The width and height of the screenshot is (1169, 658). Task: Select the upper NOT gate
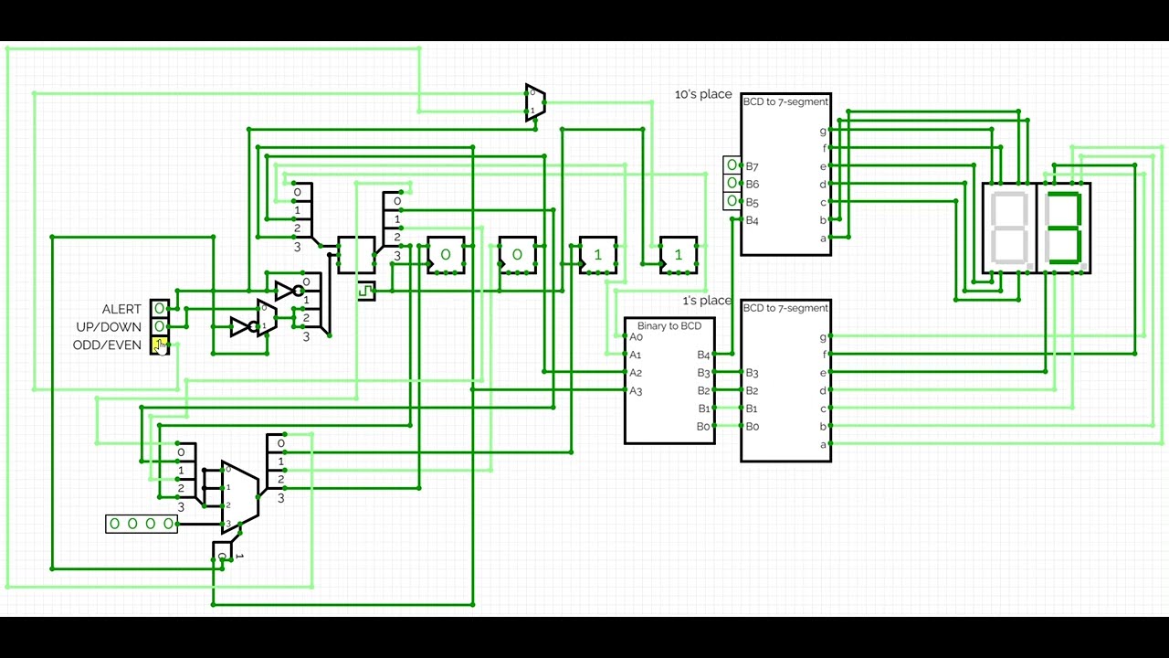click(289, 291)
